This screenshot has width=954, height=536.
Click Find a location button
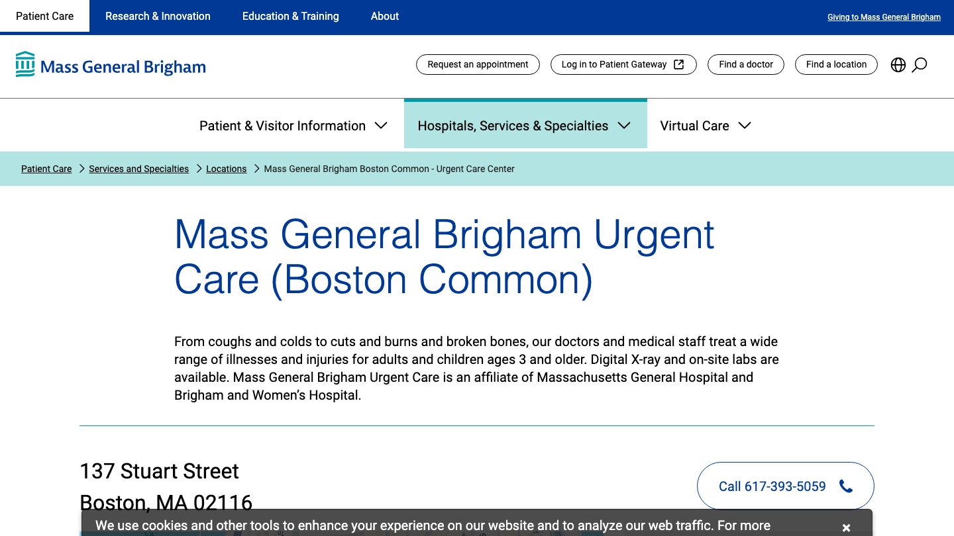[836, 64]
